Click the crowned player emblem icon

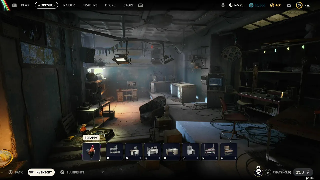tap(258, 172)
